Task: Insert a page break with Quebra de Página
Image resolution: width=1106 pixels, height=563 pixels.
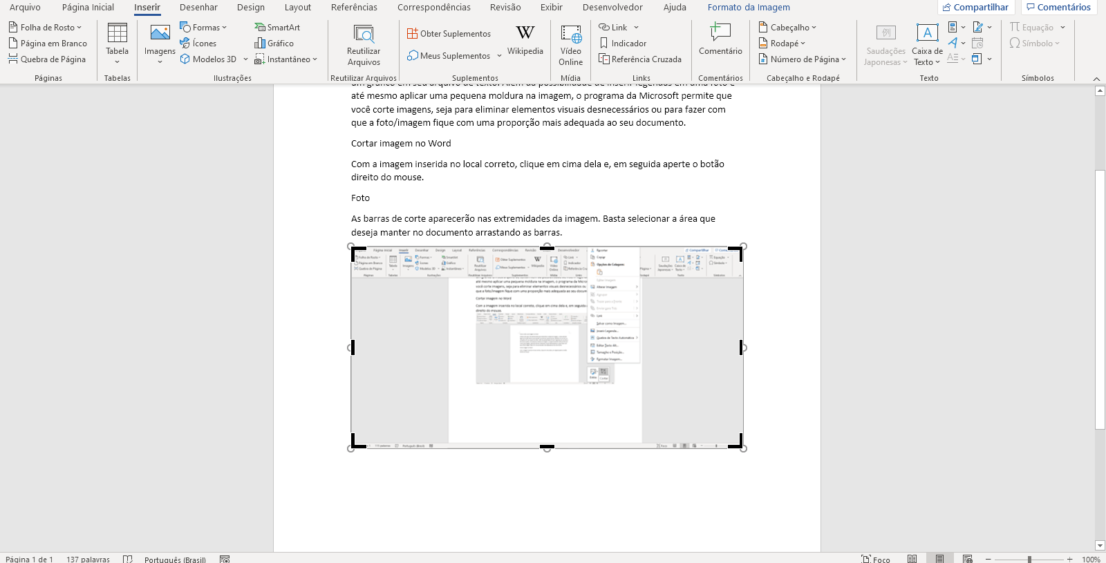Action: pyautogui.click(x=47, y=59)
